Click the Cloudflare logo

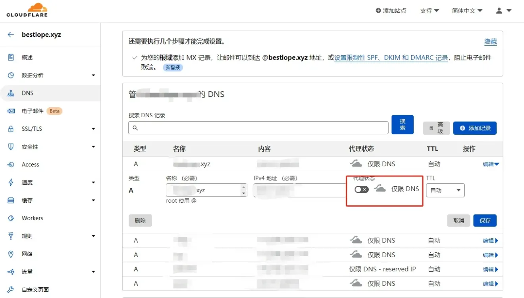tap(27, 10)
